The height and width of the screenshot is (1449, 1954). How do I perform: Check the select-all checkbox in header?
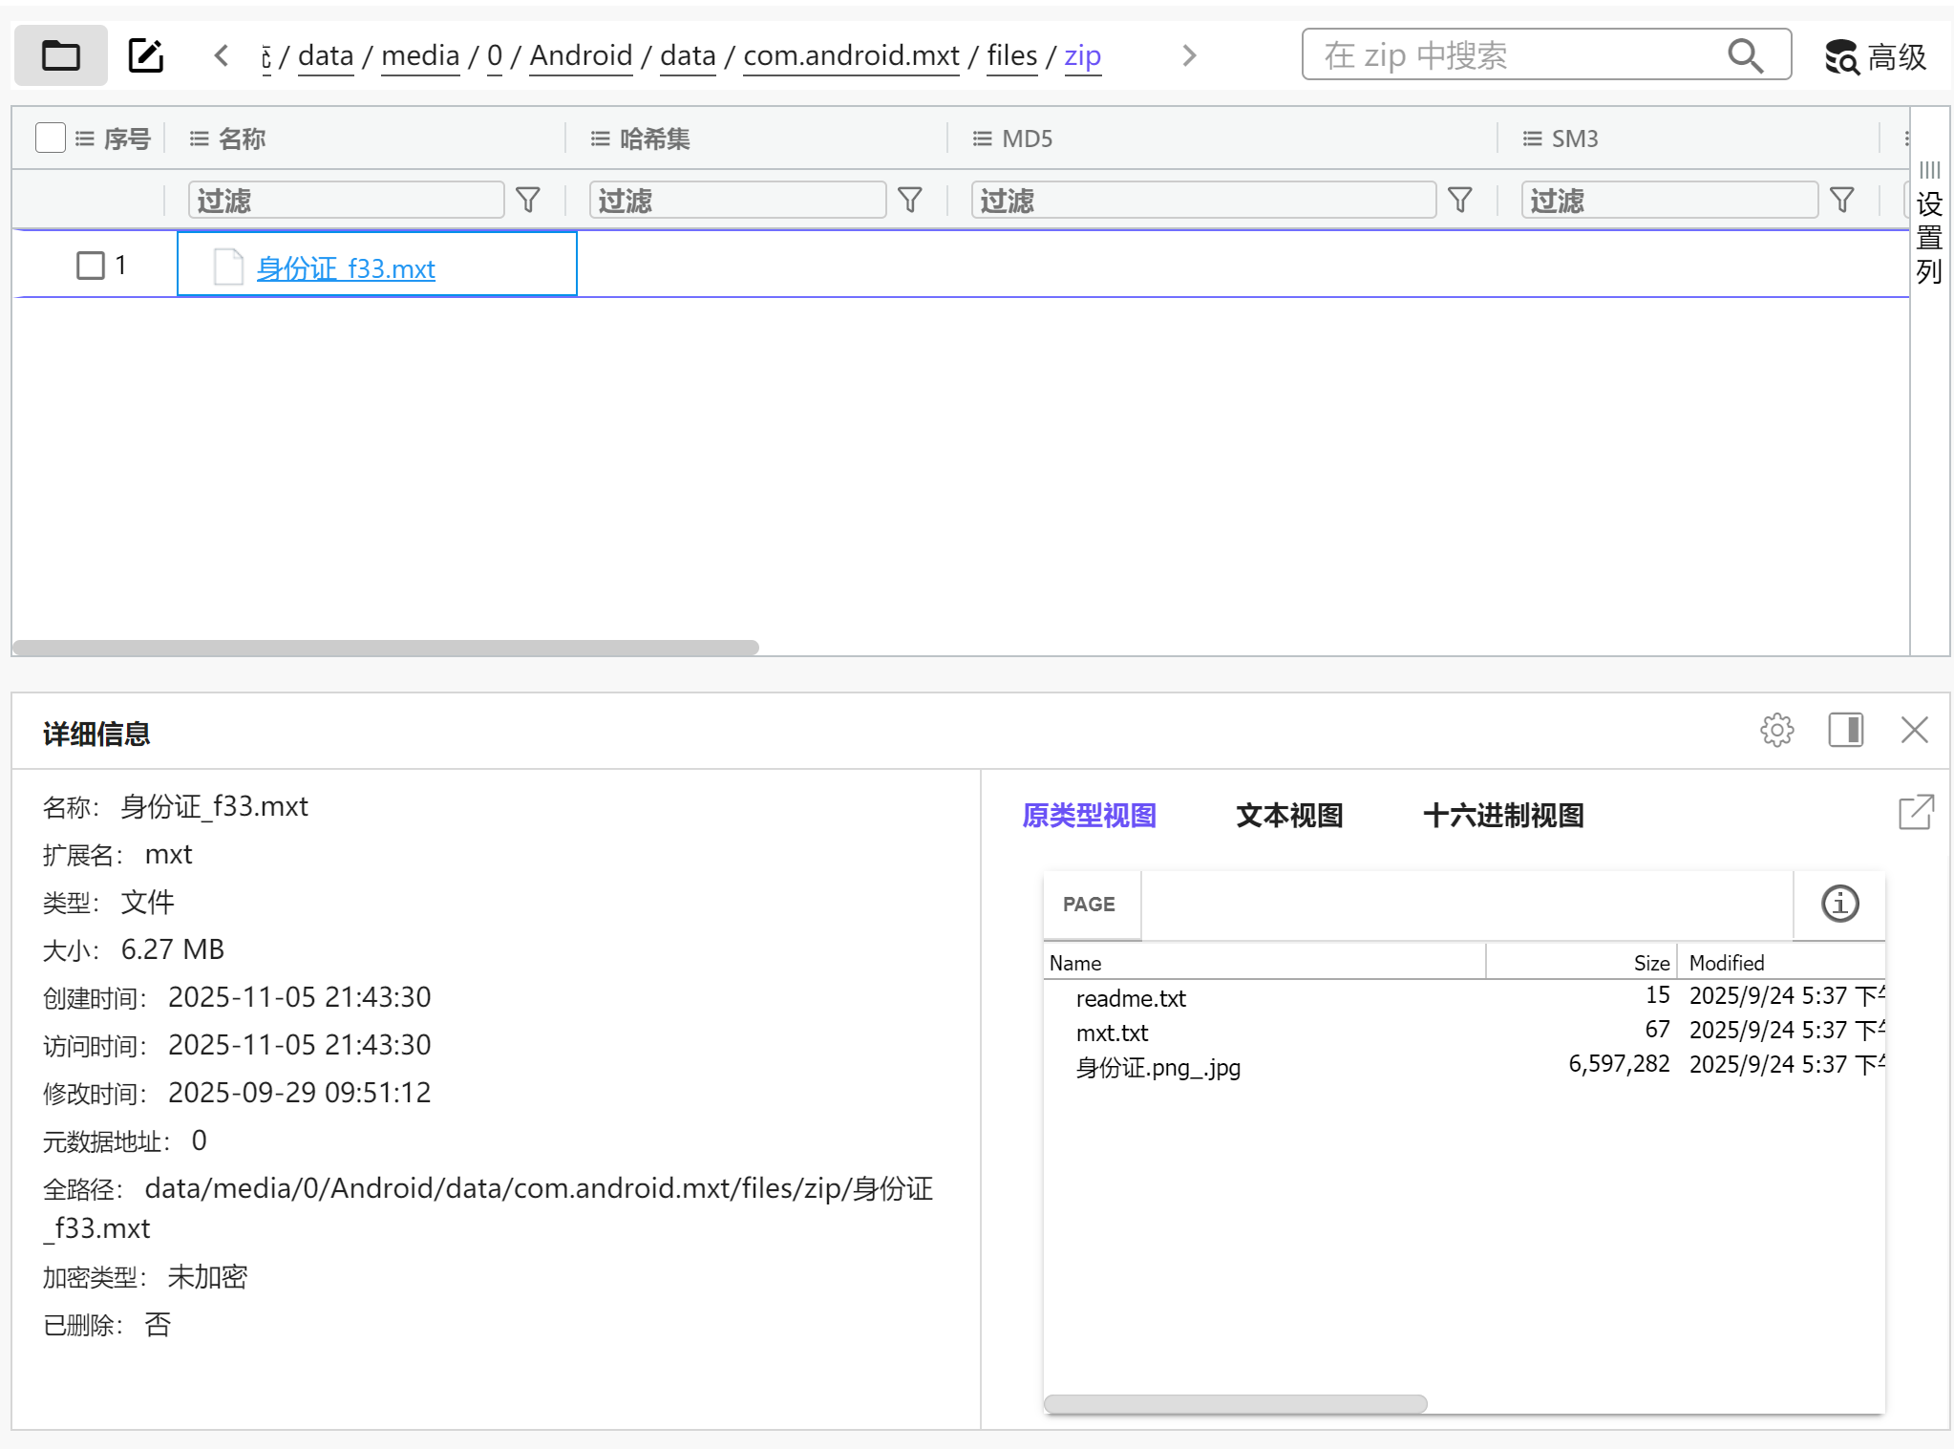pyautogui.click(x=50, y=139)
